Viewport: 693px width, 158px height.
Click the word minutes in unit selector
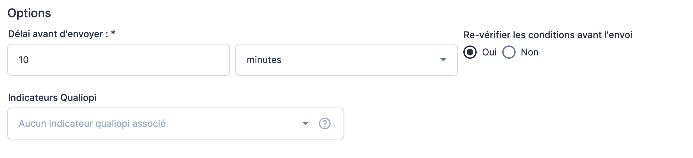[x=264, y=60]
